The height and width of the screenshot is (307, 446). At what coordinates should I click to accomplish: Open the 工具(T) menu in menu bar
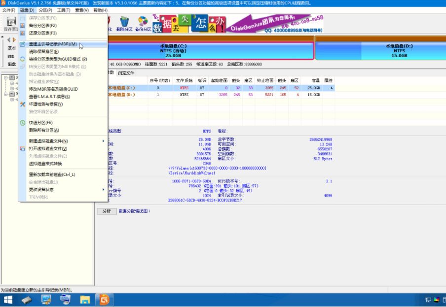tap(64, 10)
